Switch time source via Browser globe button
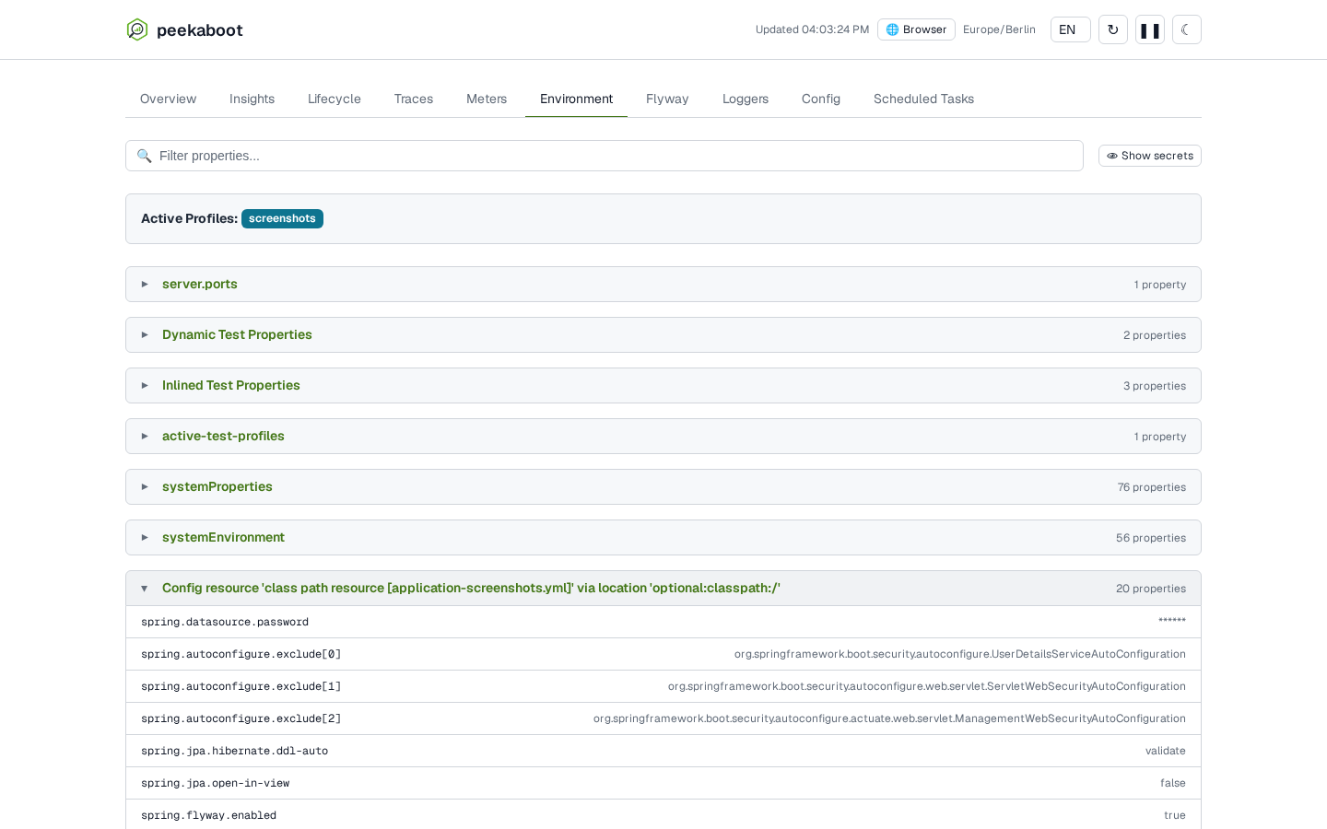 [x=916, y=29]
